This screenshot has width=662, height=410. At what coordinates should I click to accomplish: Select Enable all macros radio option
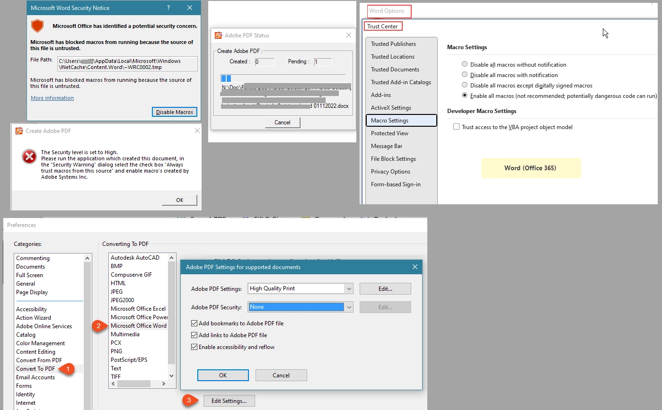click(x=465, y=96)
